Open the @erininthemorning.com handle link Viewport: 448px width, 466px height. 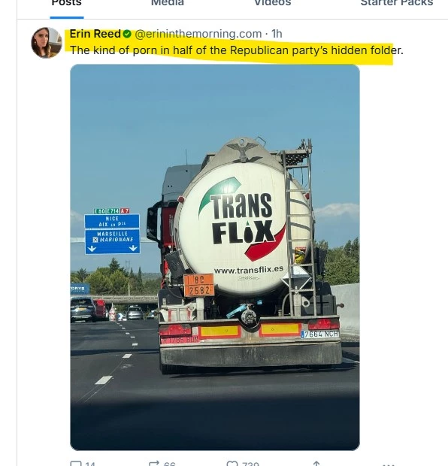pyautogui.click(x=198, y=34)
